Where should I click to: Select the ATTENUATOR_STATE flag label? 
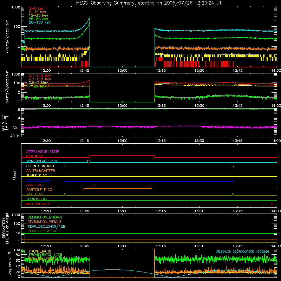click(x=43, y=152)
